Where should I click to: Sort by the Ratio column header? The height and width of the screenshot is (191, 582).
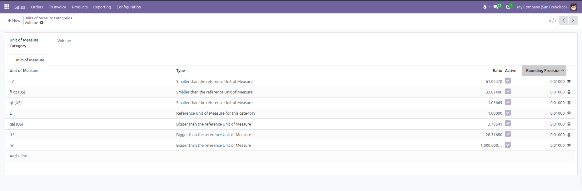click(x=497, y=71)
